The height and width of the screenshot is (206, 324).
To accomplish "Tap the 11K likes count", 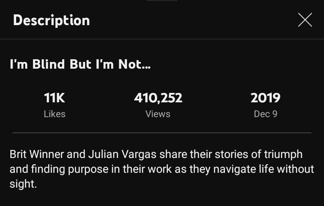I will (54, 98).
